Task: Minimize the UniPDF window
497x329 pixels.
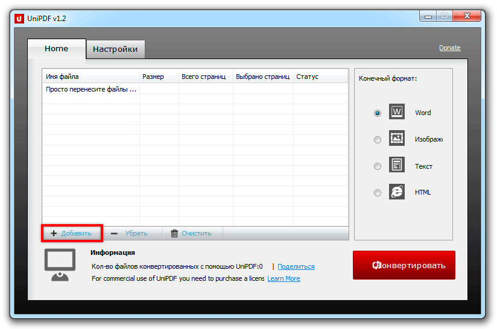Action: pyautogui.click(x=428, y=16)
